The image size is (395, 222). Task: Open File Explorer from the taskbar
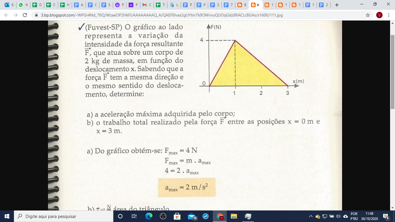(x=234, y=216)
